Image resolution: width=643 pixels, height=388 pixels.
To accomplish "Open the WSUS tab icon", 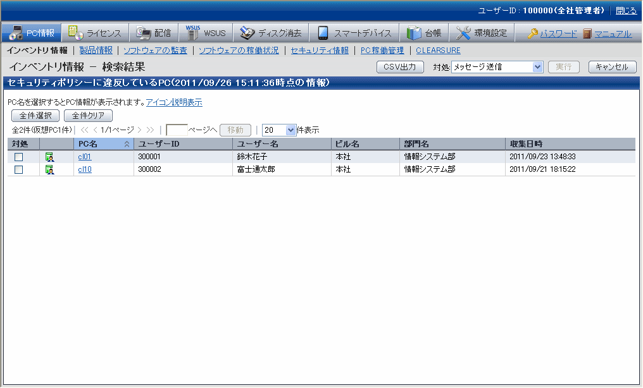I will 193,33.
